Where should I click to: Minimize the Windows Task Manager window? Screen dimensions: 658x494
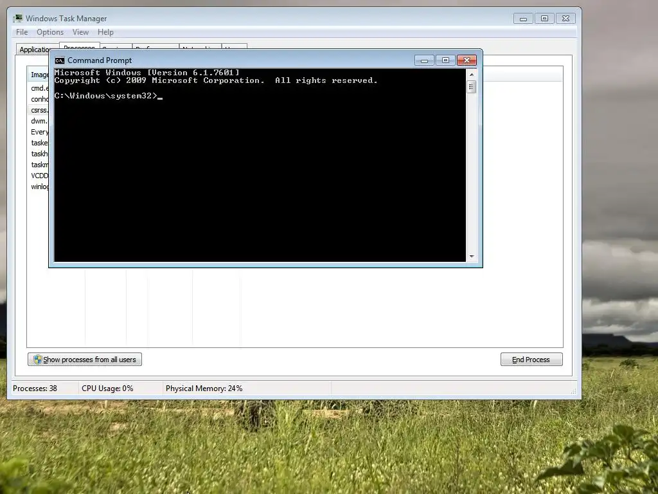523,19
